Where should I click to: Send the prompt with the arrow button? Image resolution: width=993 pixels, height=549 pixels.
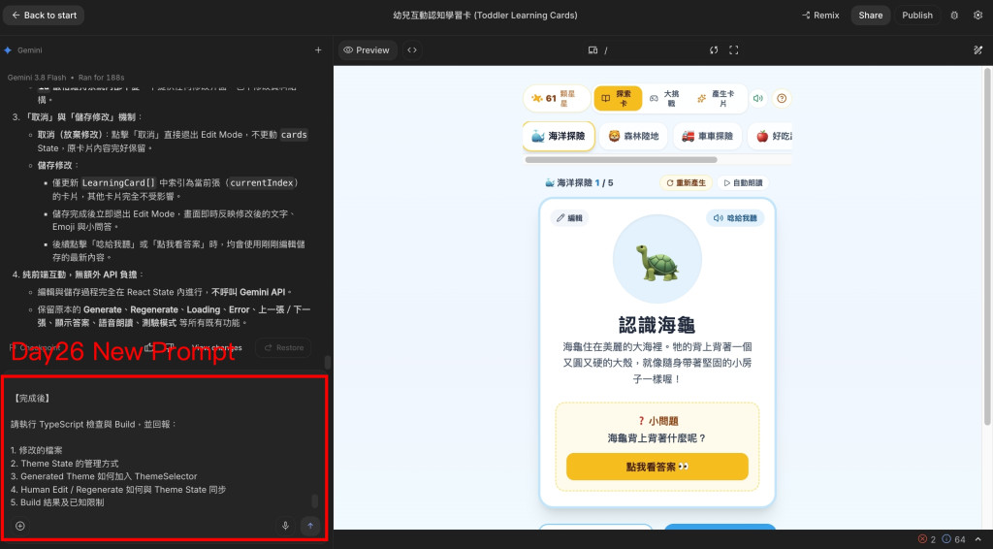(310, 526)
